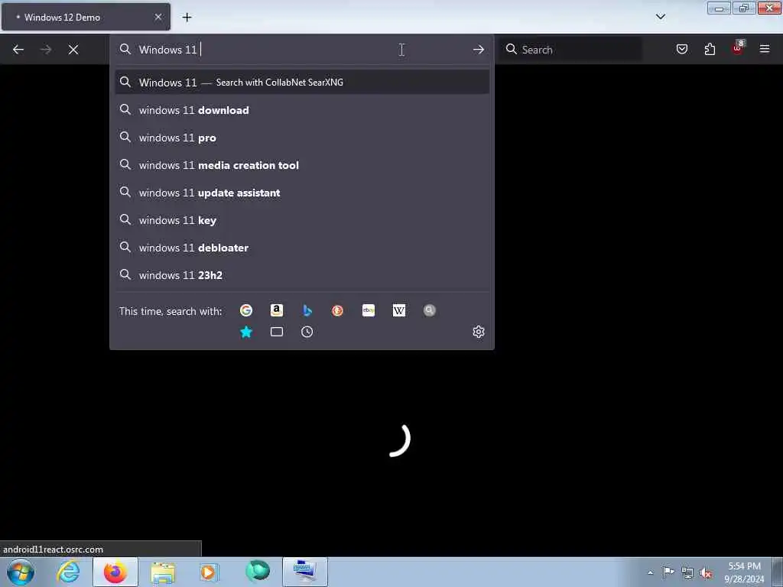Open the Action Center flag icon
783x587 pixels.
click(668, 572)
